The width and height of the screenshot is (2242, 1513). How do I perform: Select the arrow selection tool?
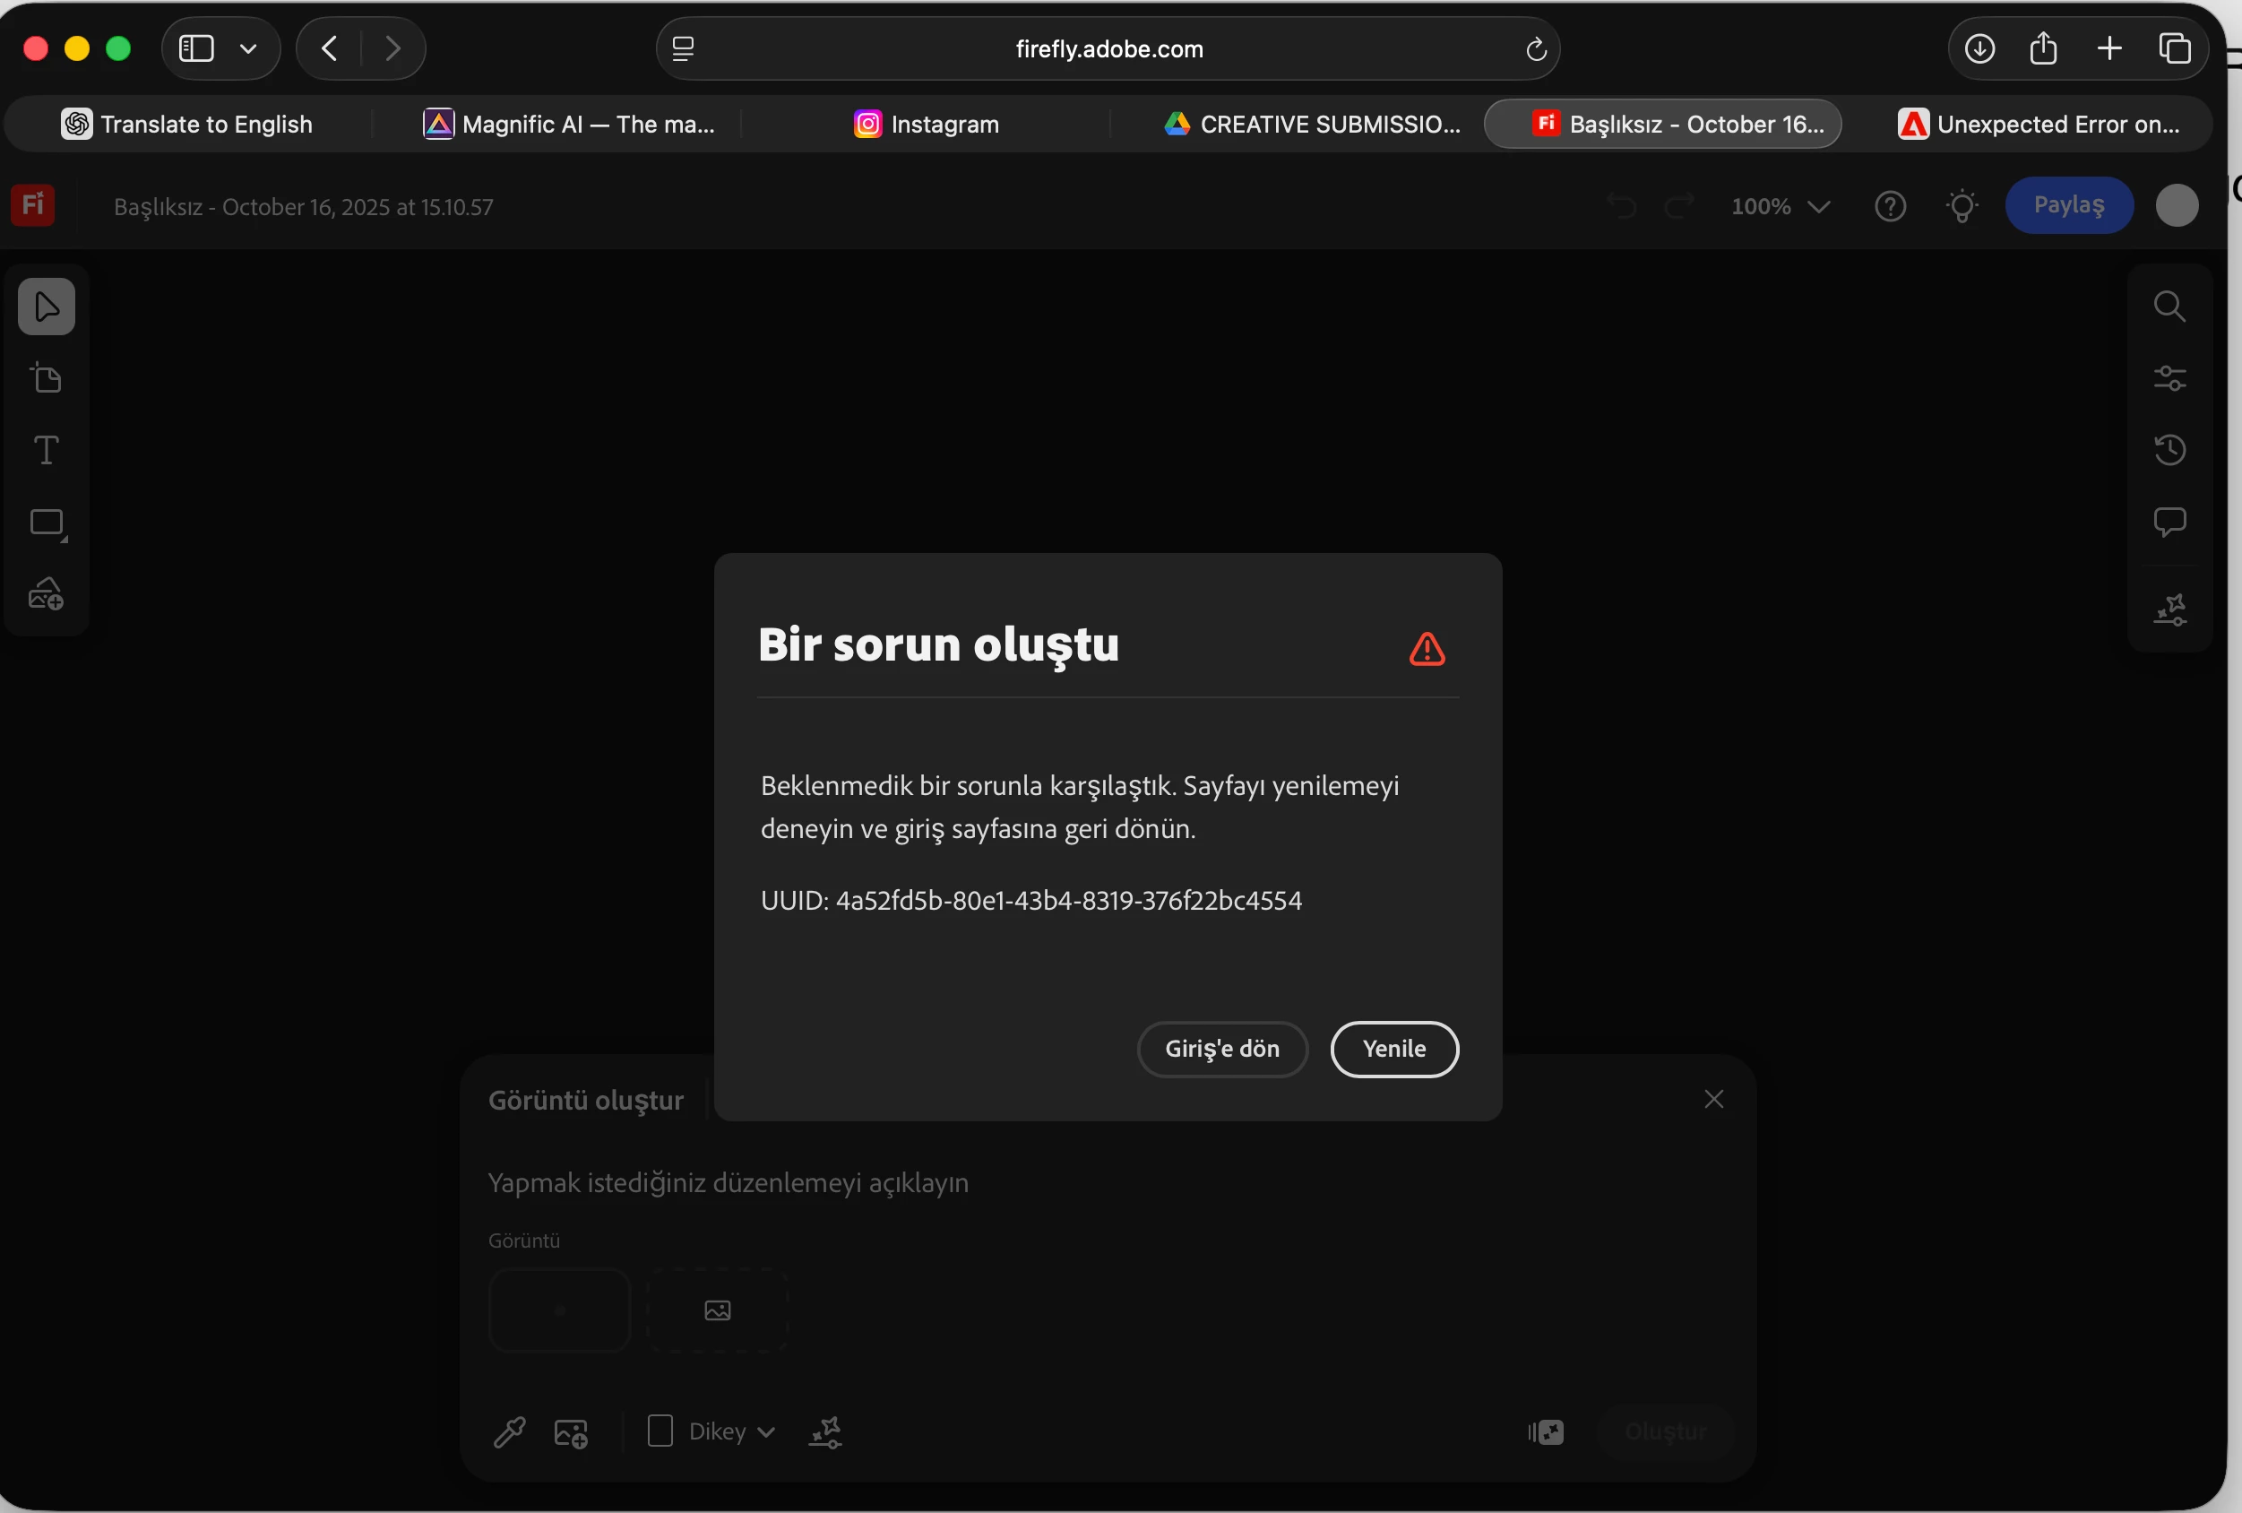click(x=47, y=307)
